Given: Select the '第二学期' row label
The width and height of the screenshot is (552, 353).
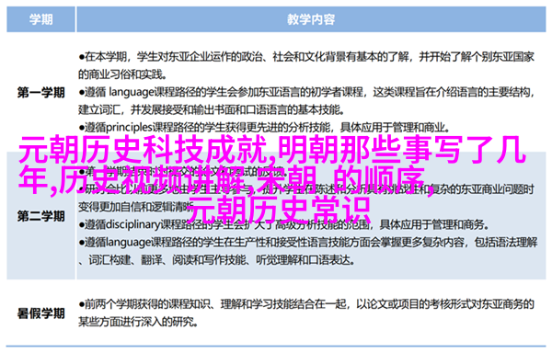Looking at the screenshot, I should pos(40,216).
